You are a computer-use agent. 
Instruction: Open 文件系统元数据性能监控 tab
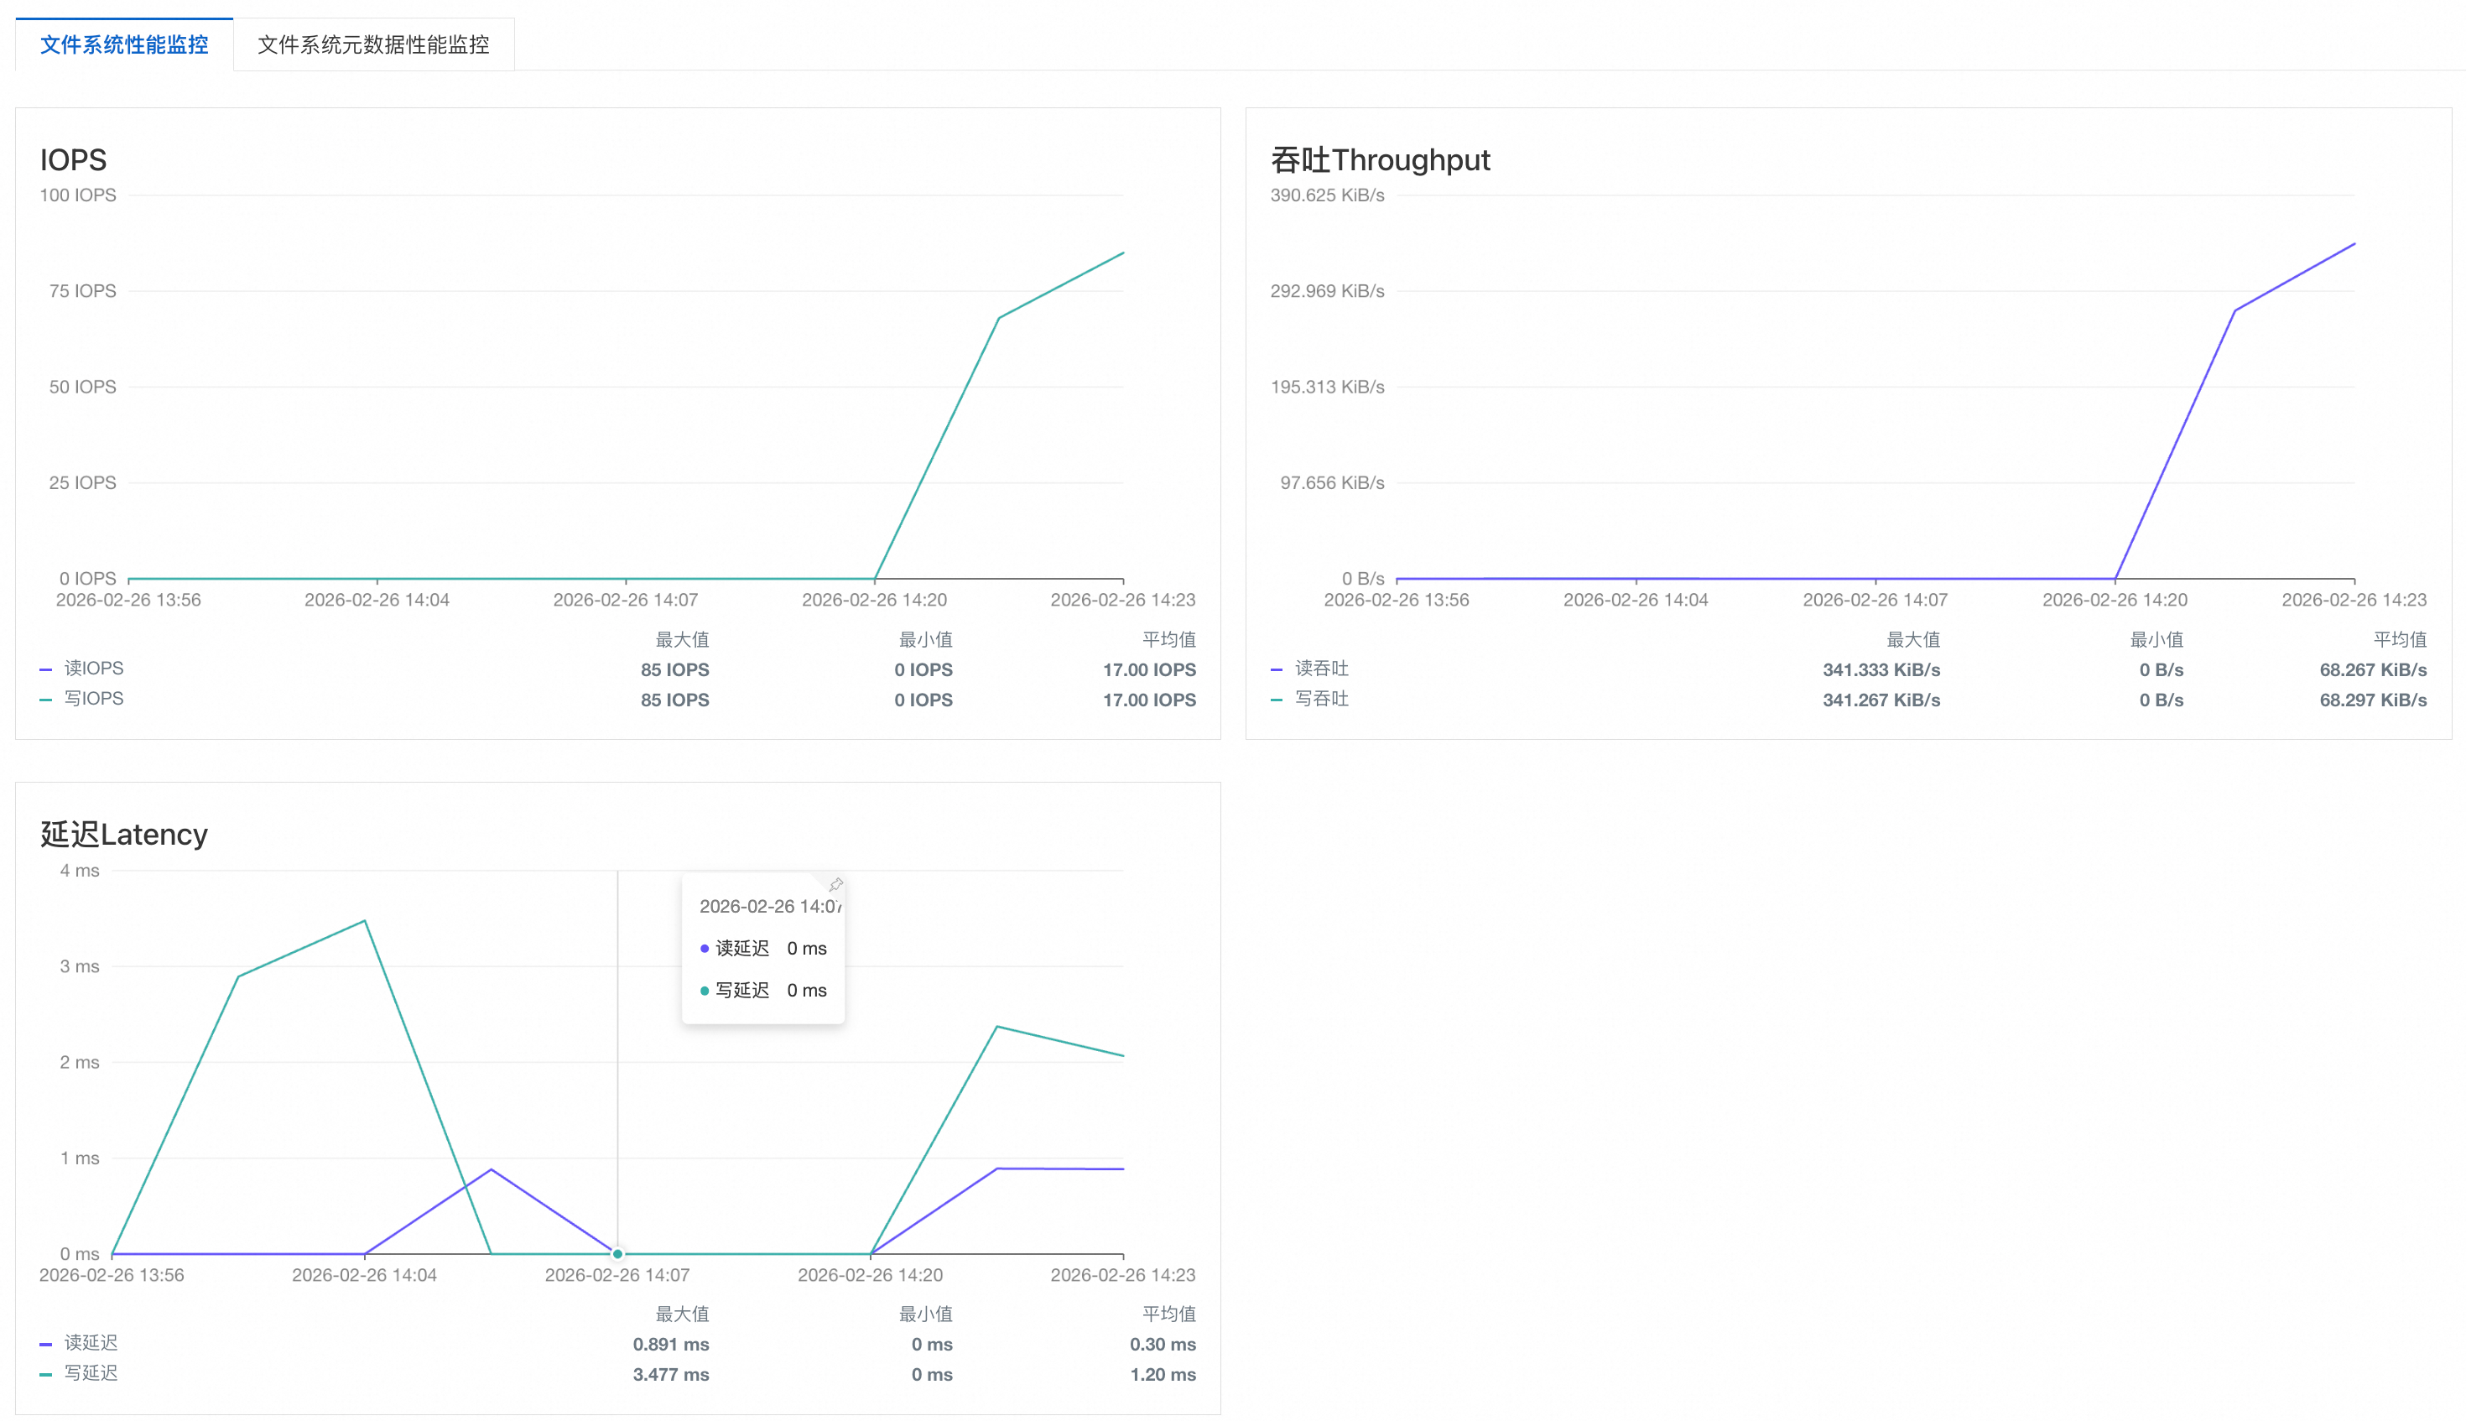[372, 45]
